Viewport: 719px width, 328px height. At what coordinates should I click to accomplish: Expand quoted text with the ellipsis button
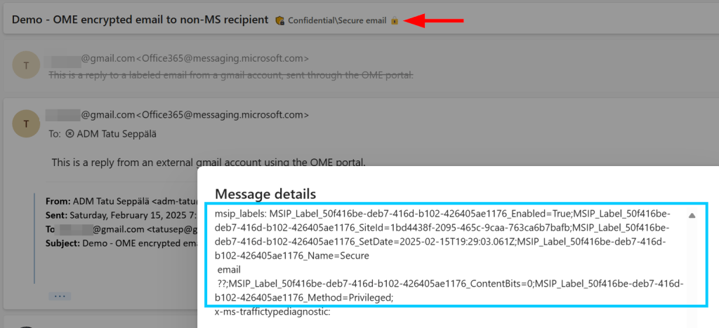tap(60, 296)
